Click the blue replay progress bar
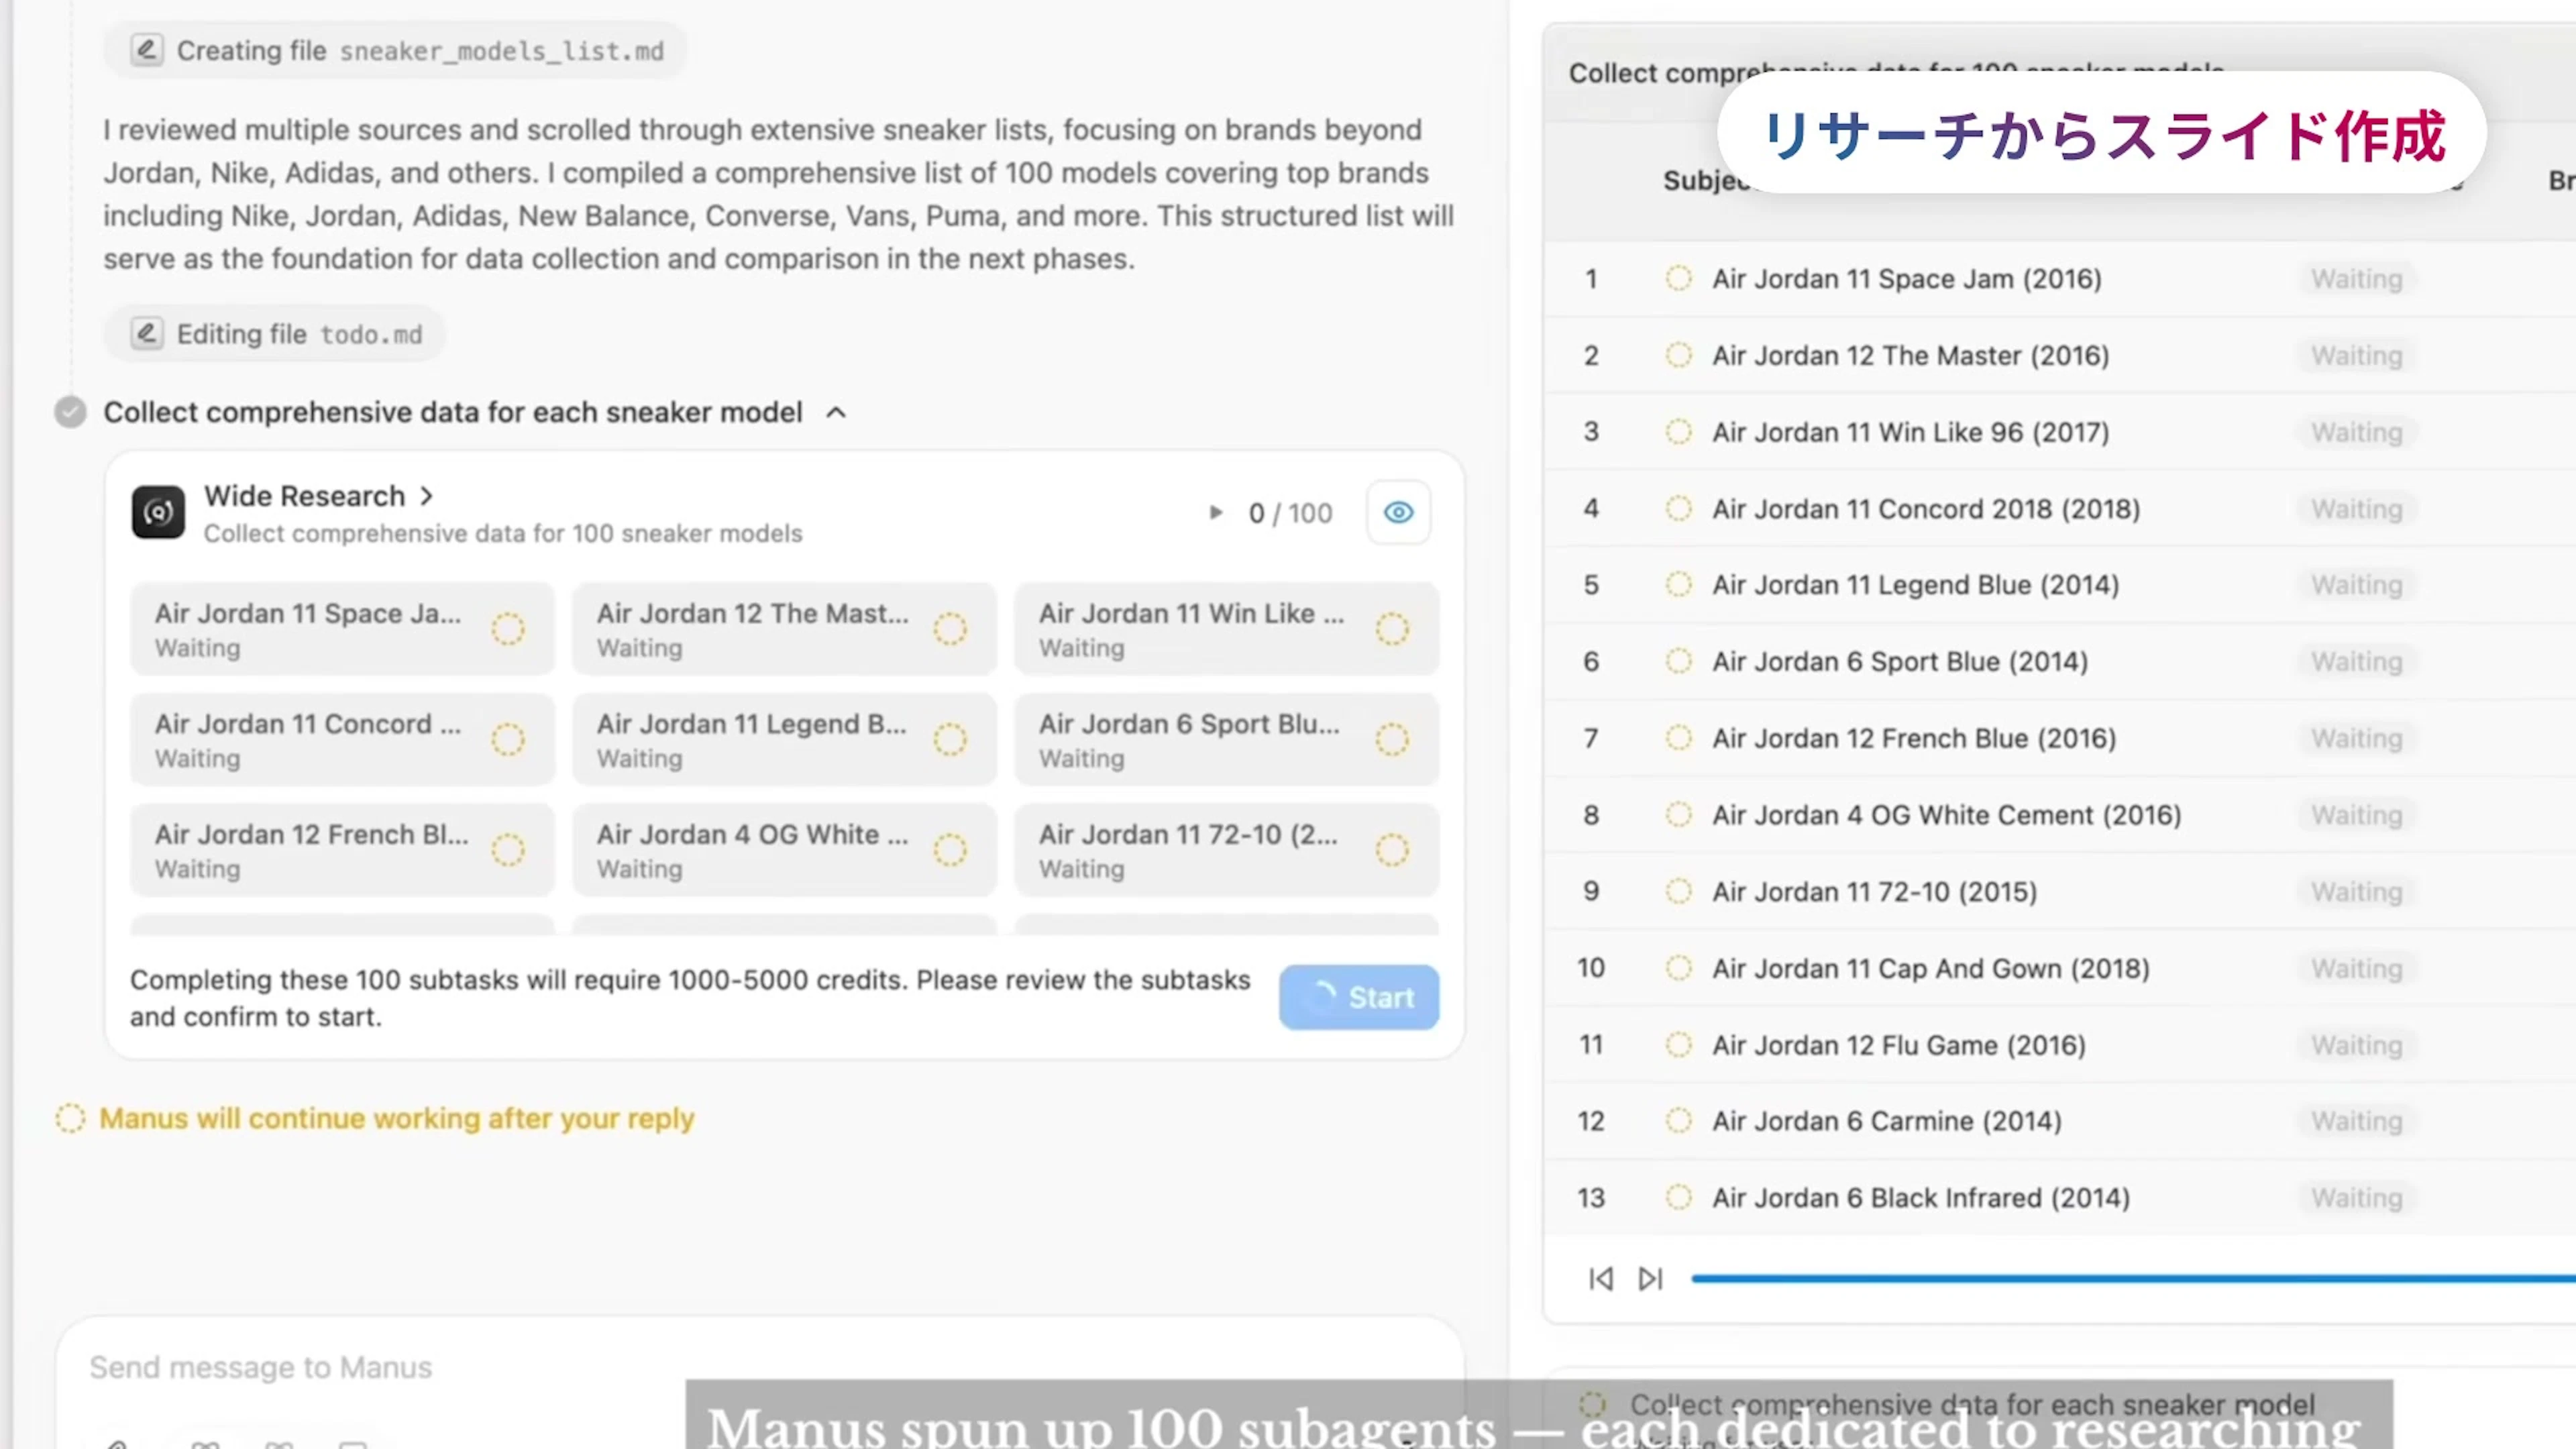 point(2130,1279)
